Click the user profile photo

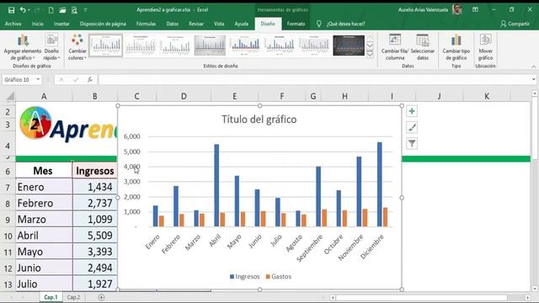coord(456,9)
